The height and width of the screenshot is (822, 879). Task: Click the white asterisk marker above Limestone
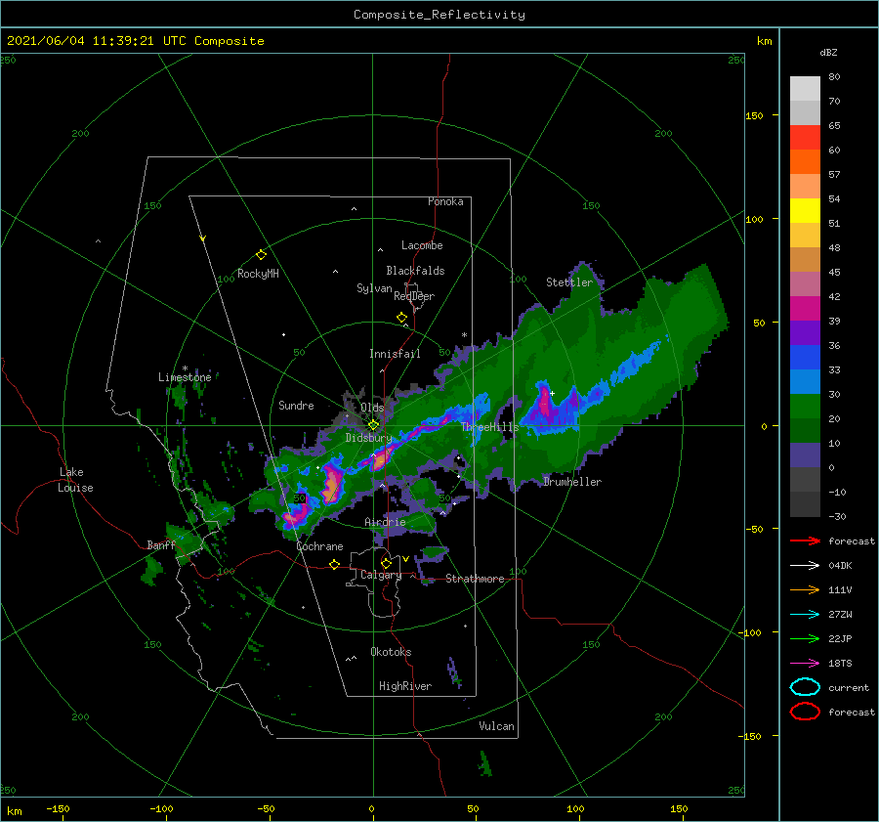pyautogui.click(x=185, y=368)
